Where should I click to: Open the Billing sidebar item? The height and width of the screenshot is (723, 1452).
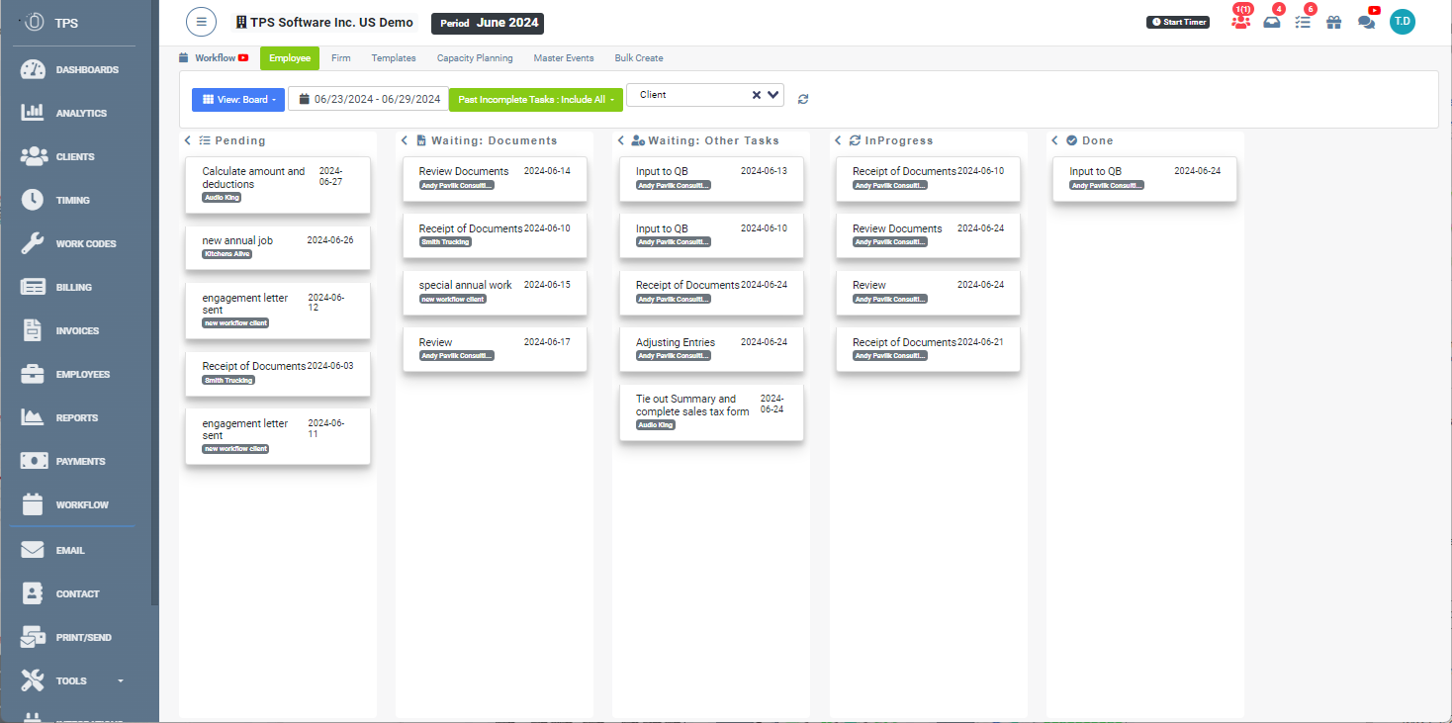click(56, 287)
